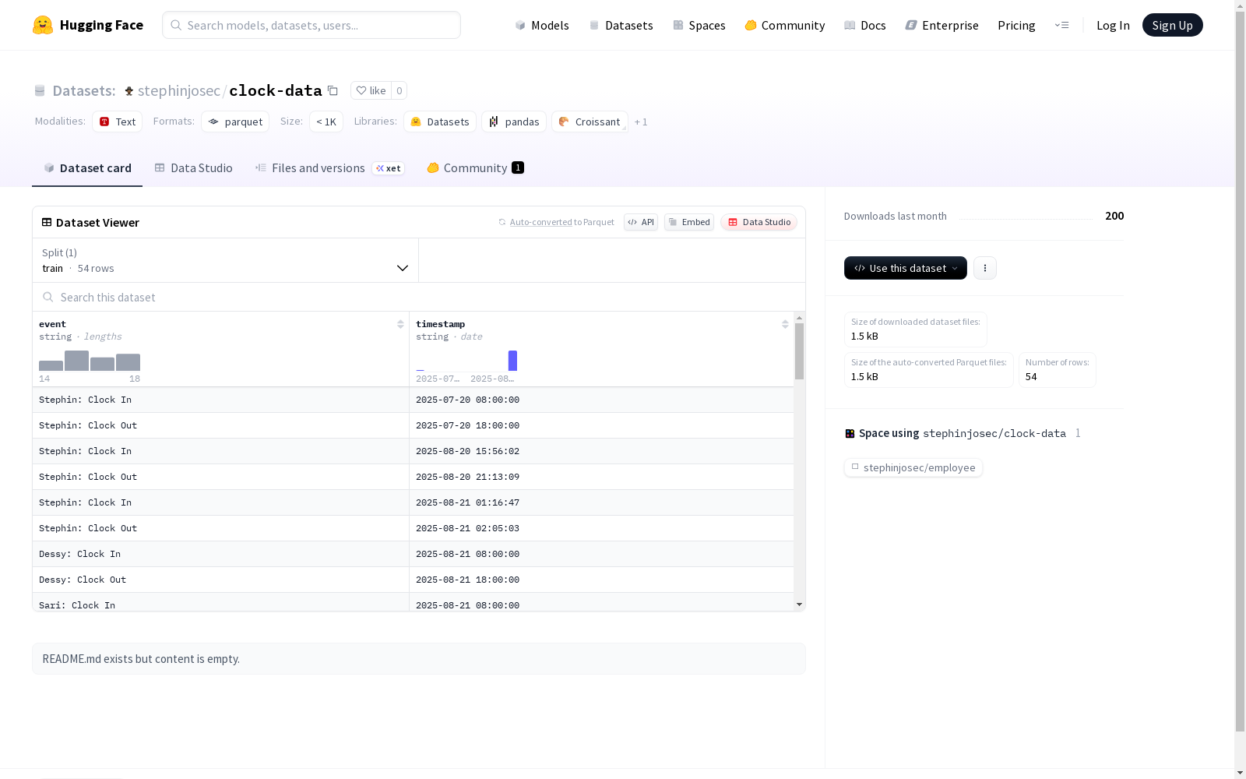
Task: Select the cell with timestamp 2025-08-21 01:16:47
Action: pyautogui.click(x=601, y=502)
